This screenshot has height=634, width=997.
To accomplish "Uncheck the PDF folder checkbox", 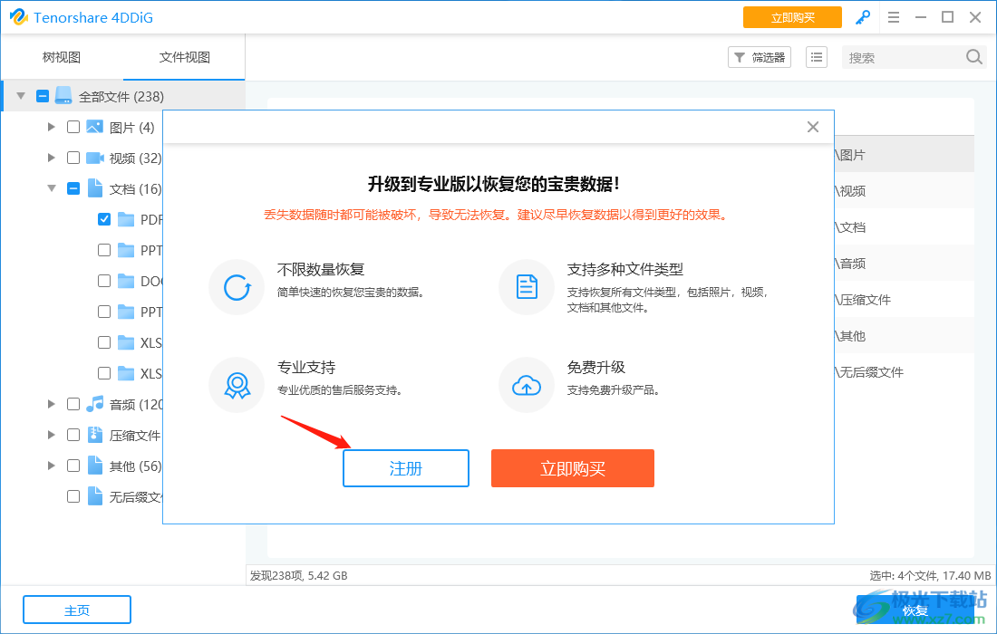I will [104, 219].
